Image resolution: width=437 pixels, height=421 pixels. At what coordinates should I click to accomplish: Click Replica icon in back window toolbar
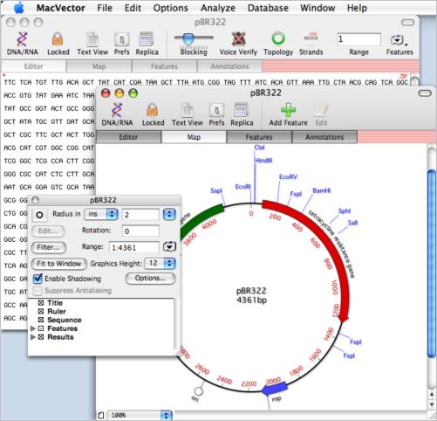coord(147,39)
